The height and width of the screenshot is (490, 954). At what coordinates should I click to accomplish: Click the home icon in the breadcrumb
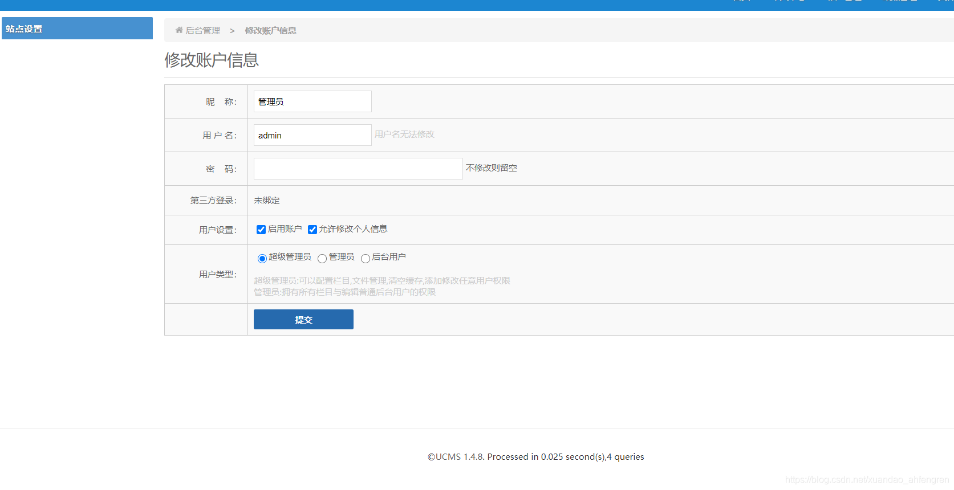point(179,30)
